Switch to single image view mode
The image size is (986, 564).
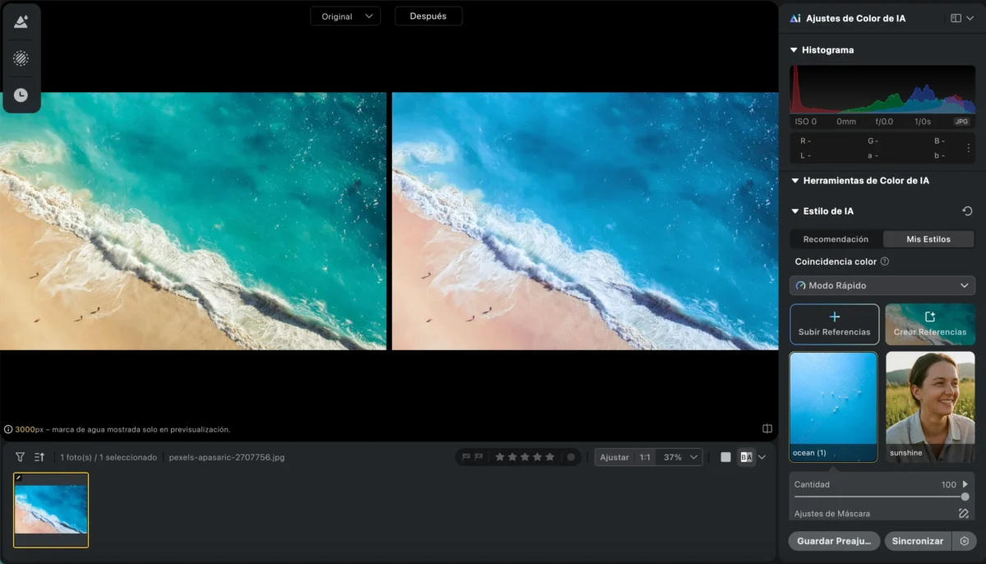click(x=726, y=457)
